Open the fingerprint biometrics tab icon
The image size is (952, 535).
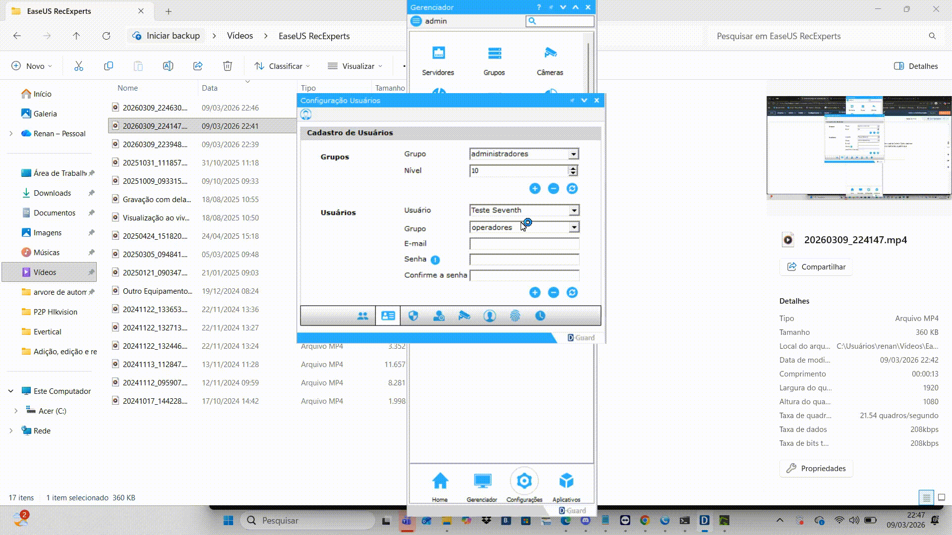[515, 316]
